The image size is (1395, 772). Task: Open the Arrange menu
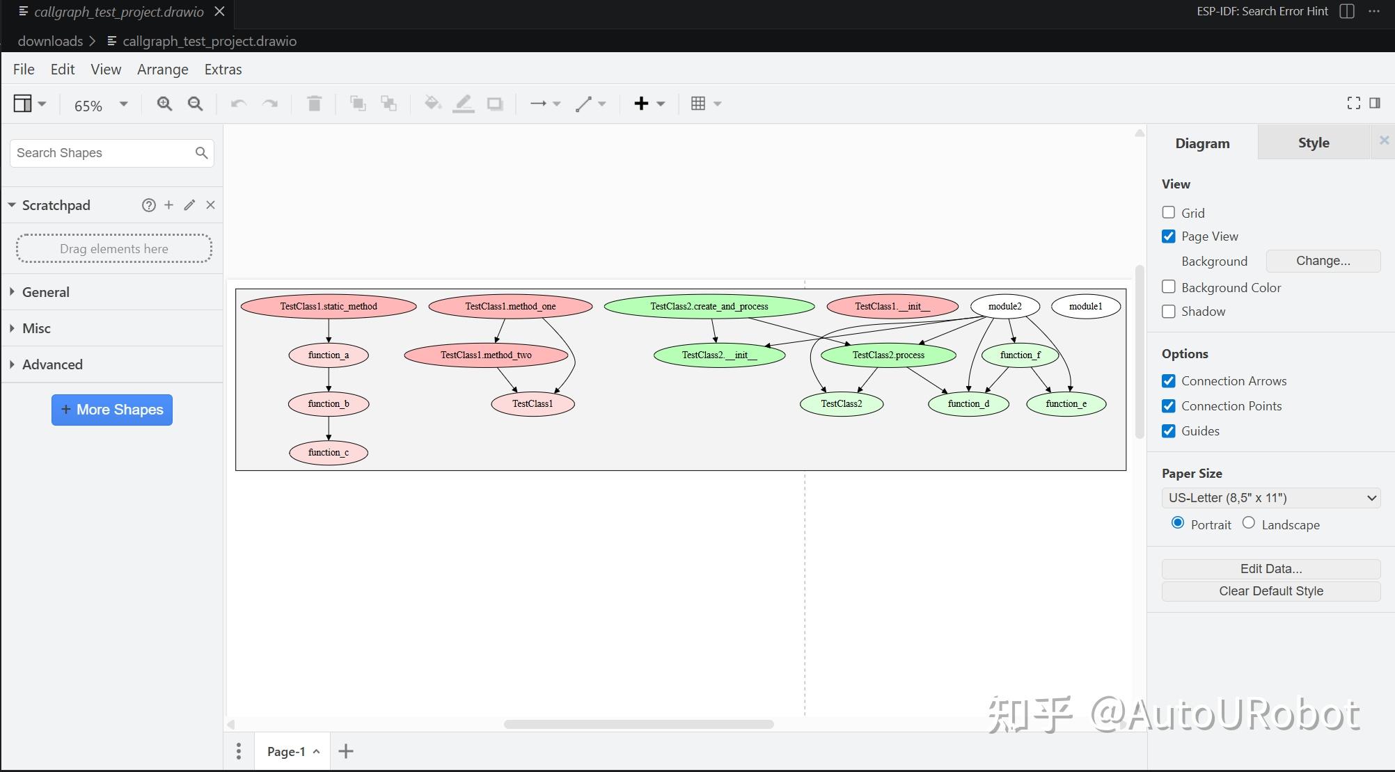pyautogui.click(x=163, y=69)
